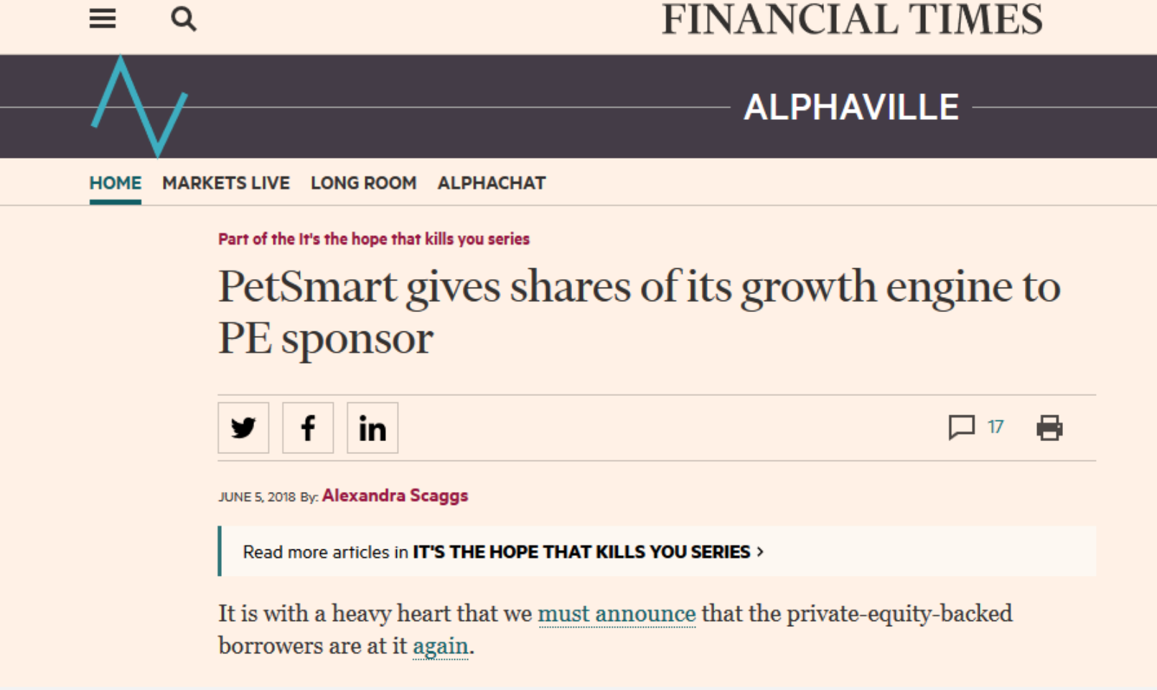Share the article on Facebook
1157x690 pixels.
[308, 428]
